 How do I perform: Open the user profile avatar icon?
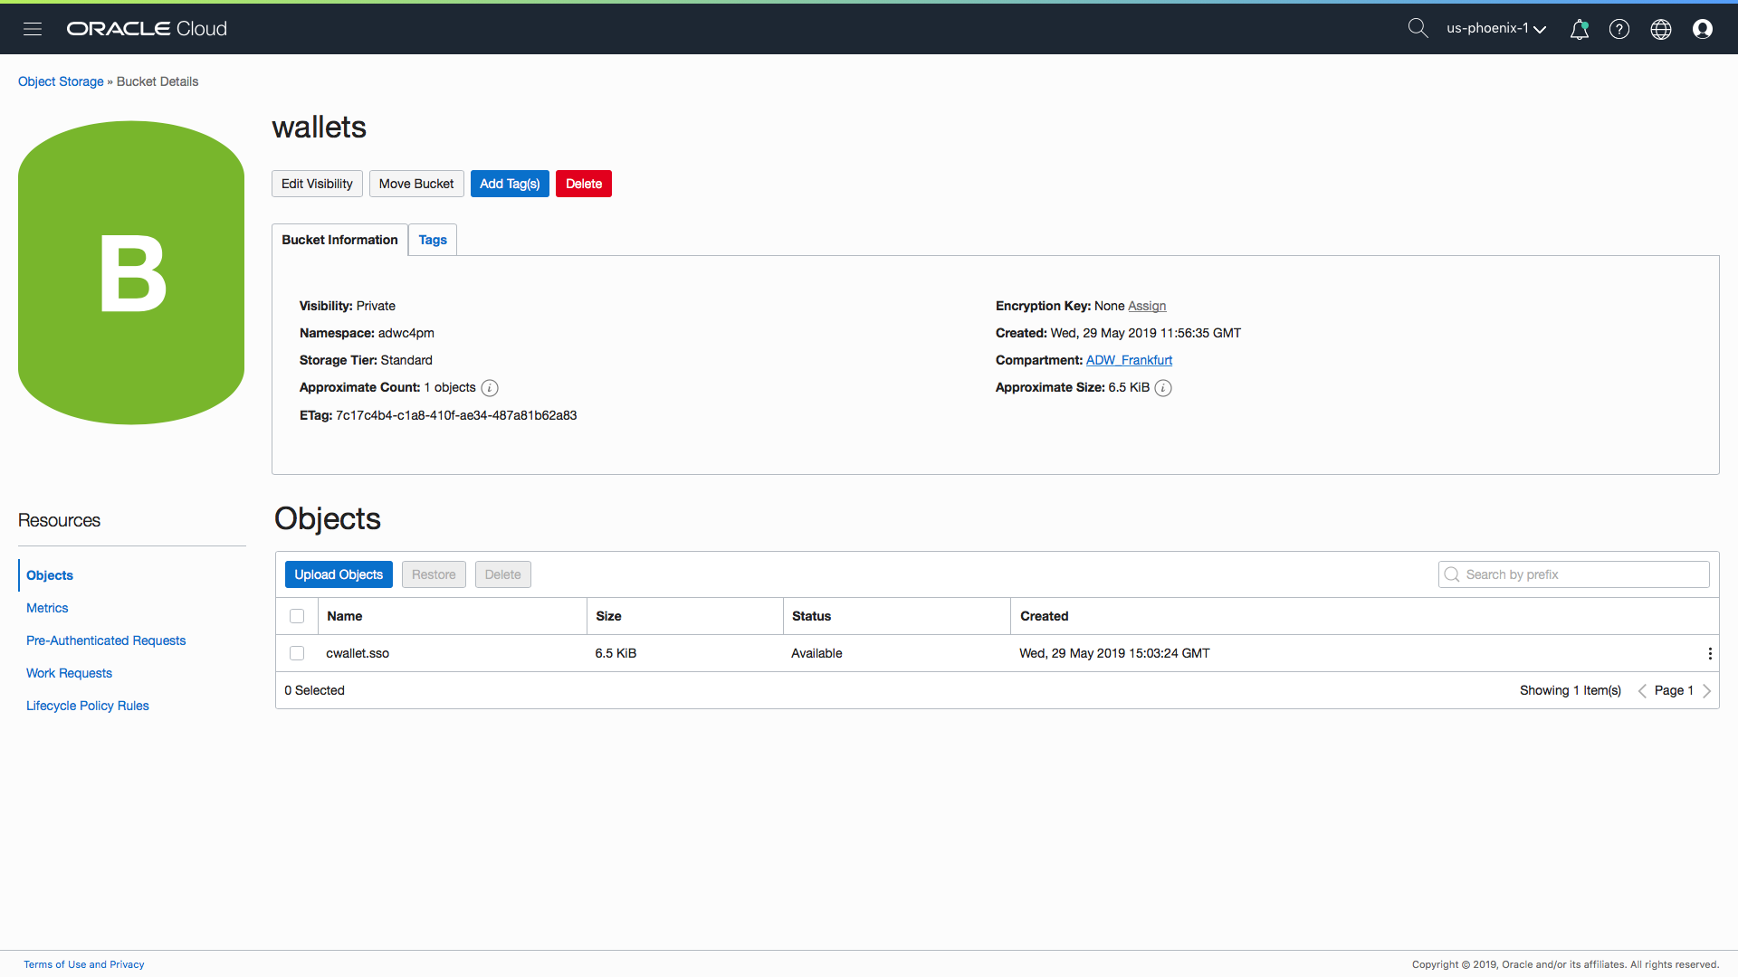tap(1703, 29)
